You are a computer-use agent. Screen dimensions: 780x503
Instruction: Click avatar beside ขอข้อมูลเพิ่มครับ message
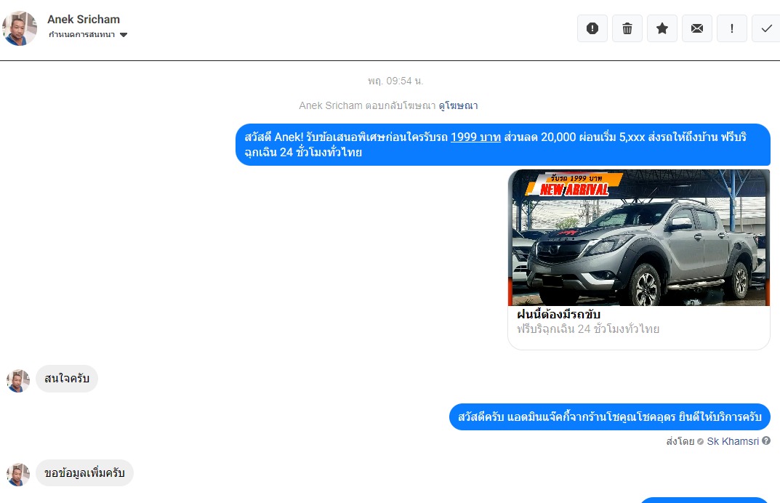click(18, 475)
